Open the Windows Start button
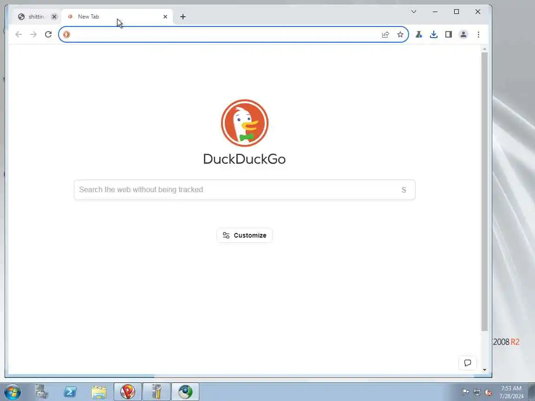 13,391
